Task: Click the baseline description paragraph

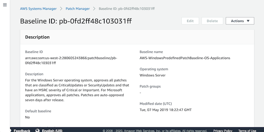Action: [x=77, y=90]
